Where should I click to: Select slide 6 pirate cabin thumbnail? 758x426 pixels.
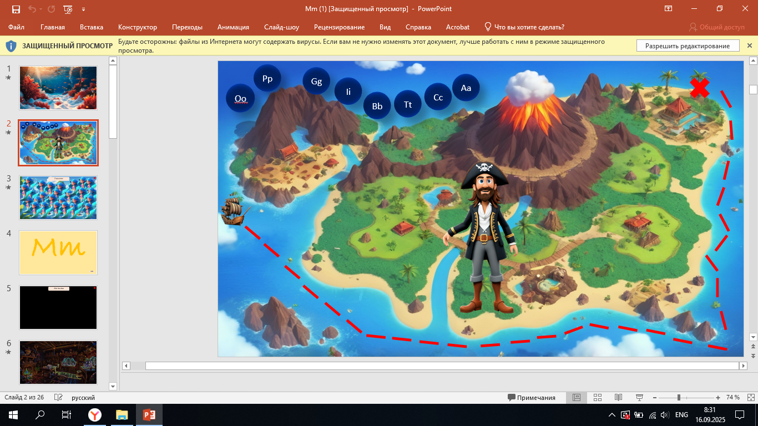(58, 362)
